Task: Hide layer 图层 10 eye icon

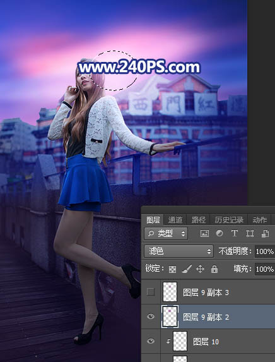Action: (x=151, y=341)
